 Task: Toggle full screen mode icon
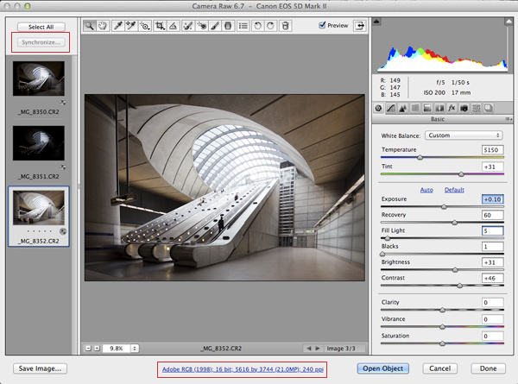click(360, 25)
